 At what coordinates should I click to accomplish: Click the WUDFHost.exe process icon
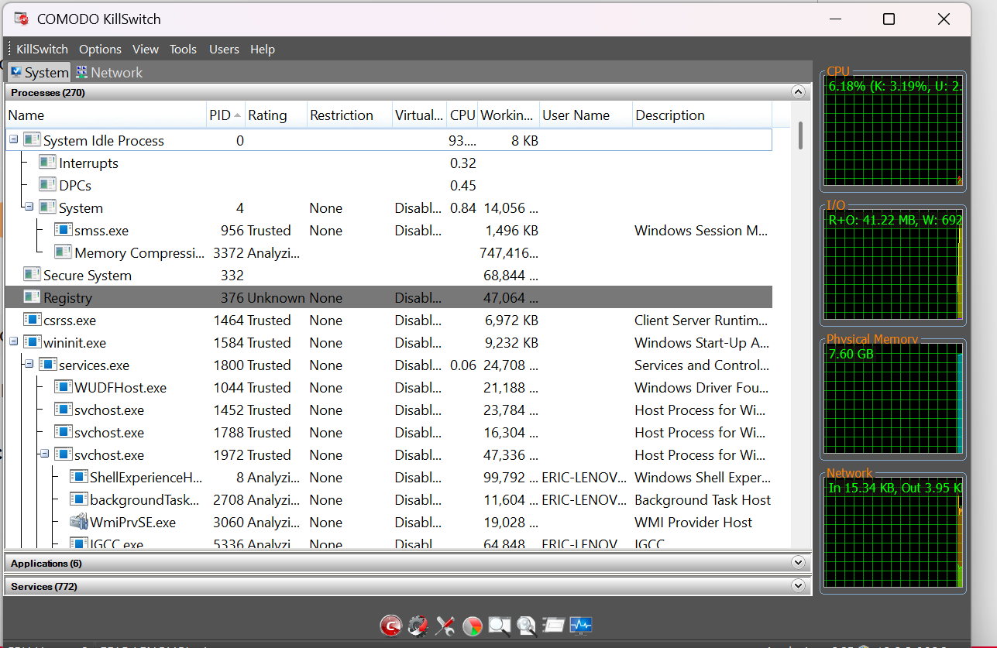pyautogui.click(x=63, y=387)
